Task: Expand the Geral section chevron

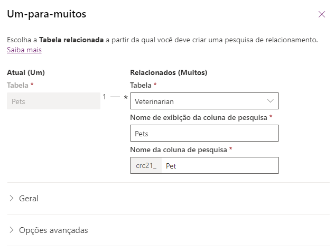Action: click(12, 198)
